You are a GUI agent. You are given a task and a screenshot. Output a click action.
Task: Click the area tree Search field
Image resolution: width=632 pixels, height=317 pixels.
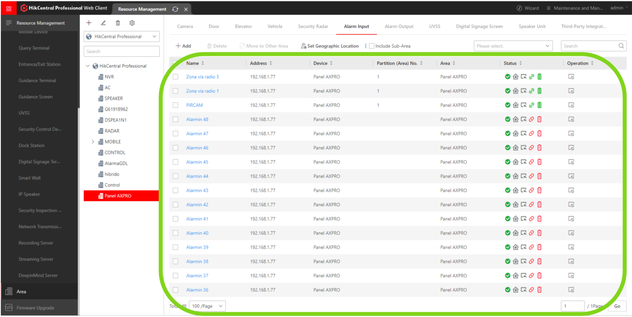[121, 51]
